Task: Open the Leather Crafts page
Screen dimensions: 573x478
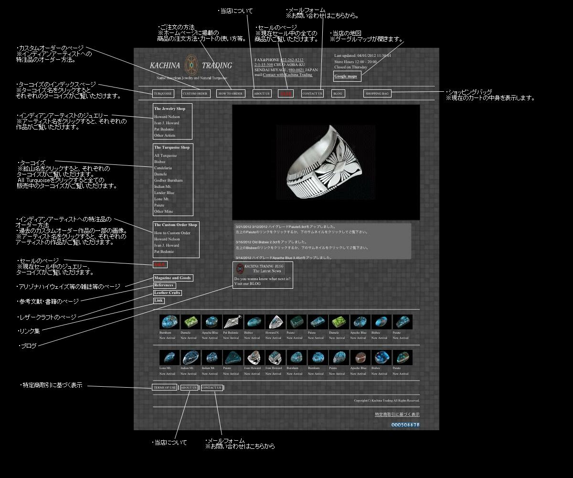Action: pyautogui.click(x=167, y=293)
